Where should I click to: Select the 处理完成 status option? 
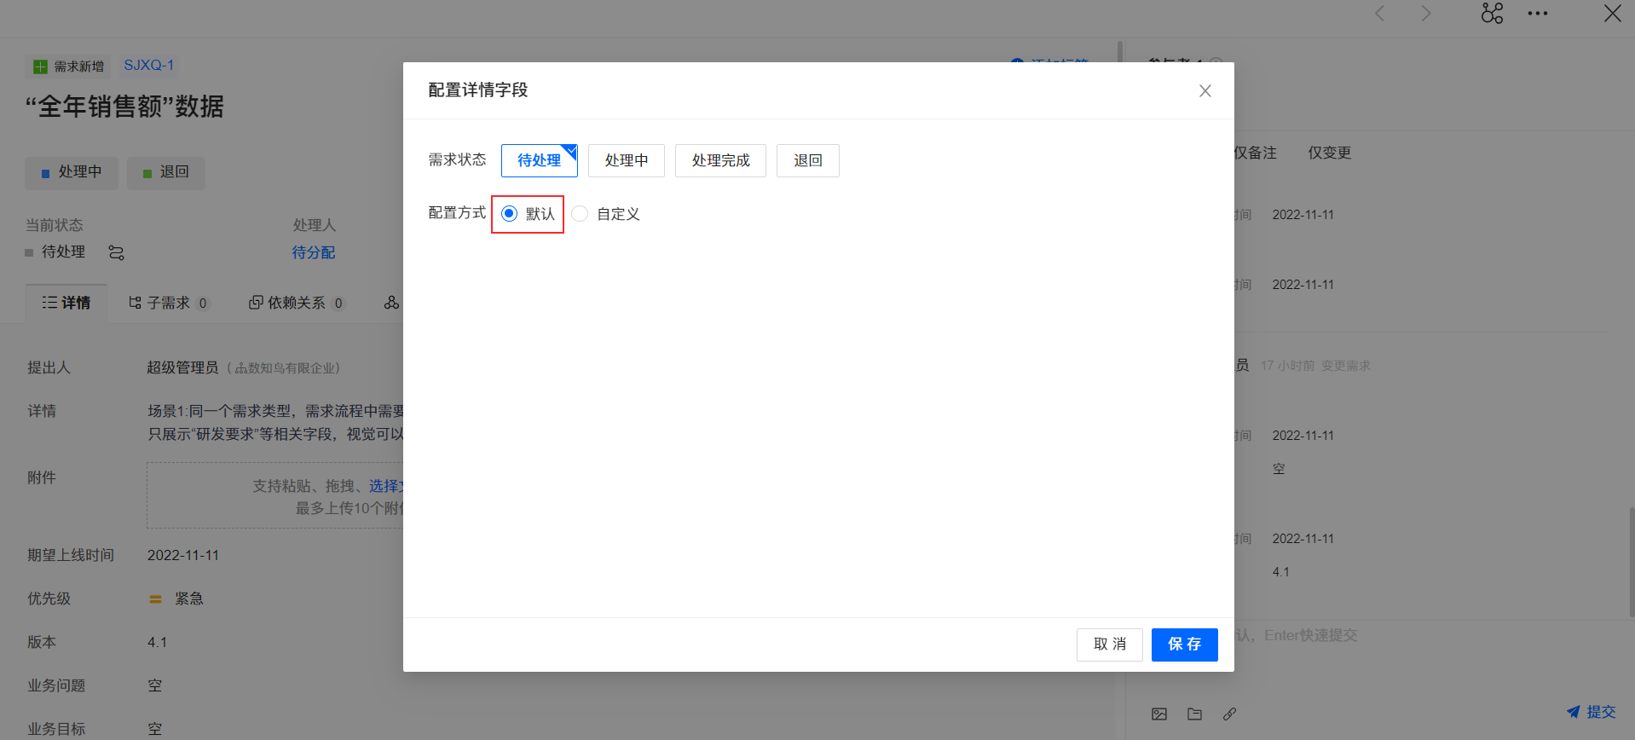point(720,160)
